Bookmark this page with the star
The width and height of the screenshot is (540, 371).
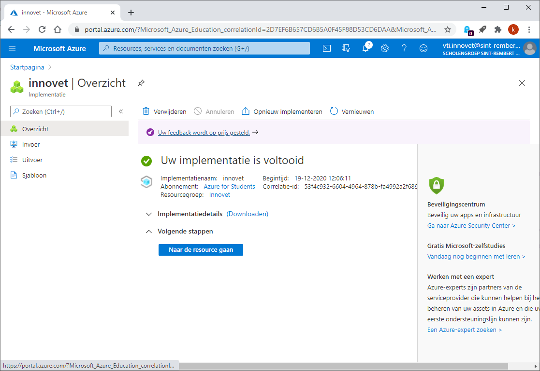[447, 29]
